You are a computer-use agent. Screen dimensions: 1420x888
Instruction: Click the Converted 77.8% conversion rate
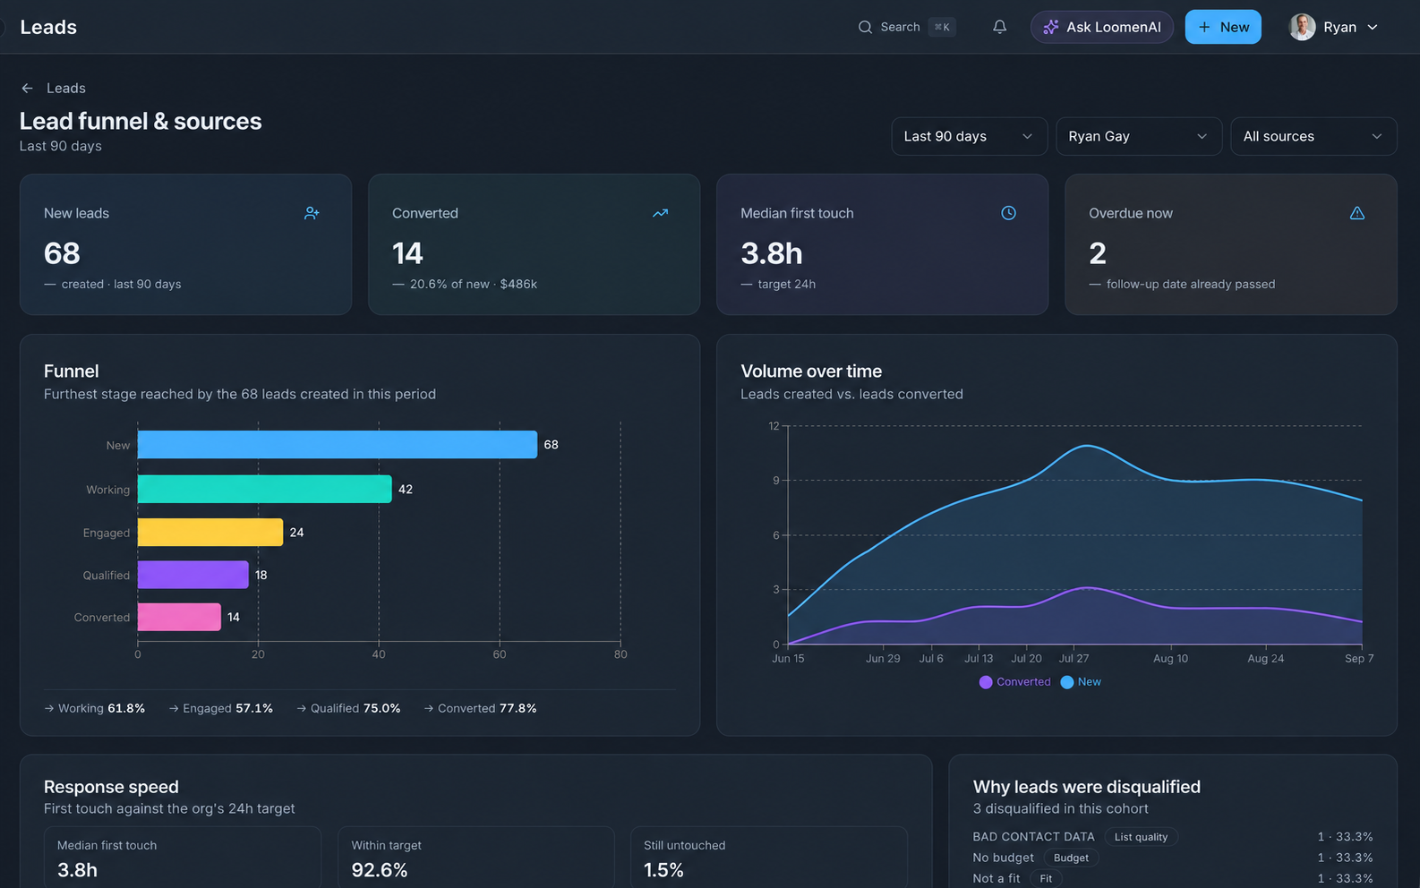480,708
